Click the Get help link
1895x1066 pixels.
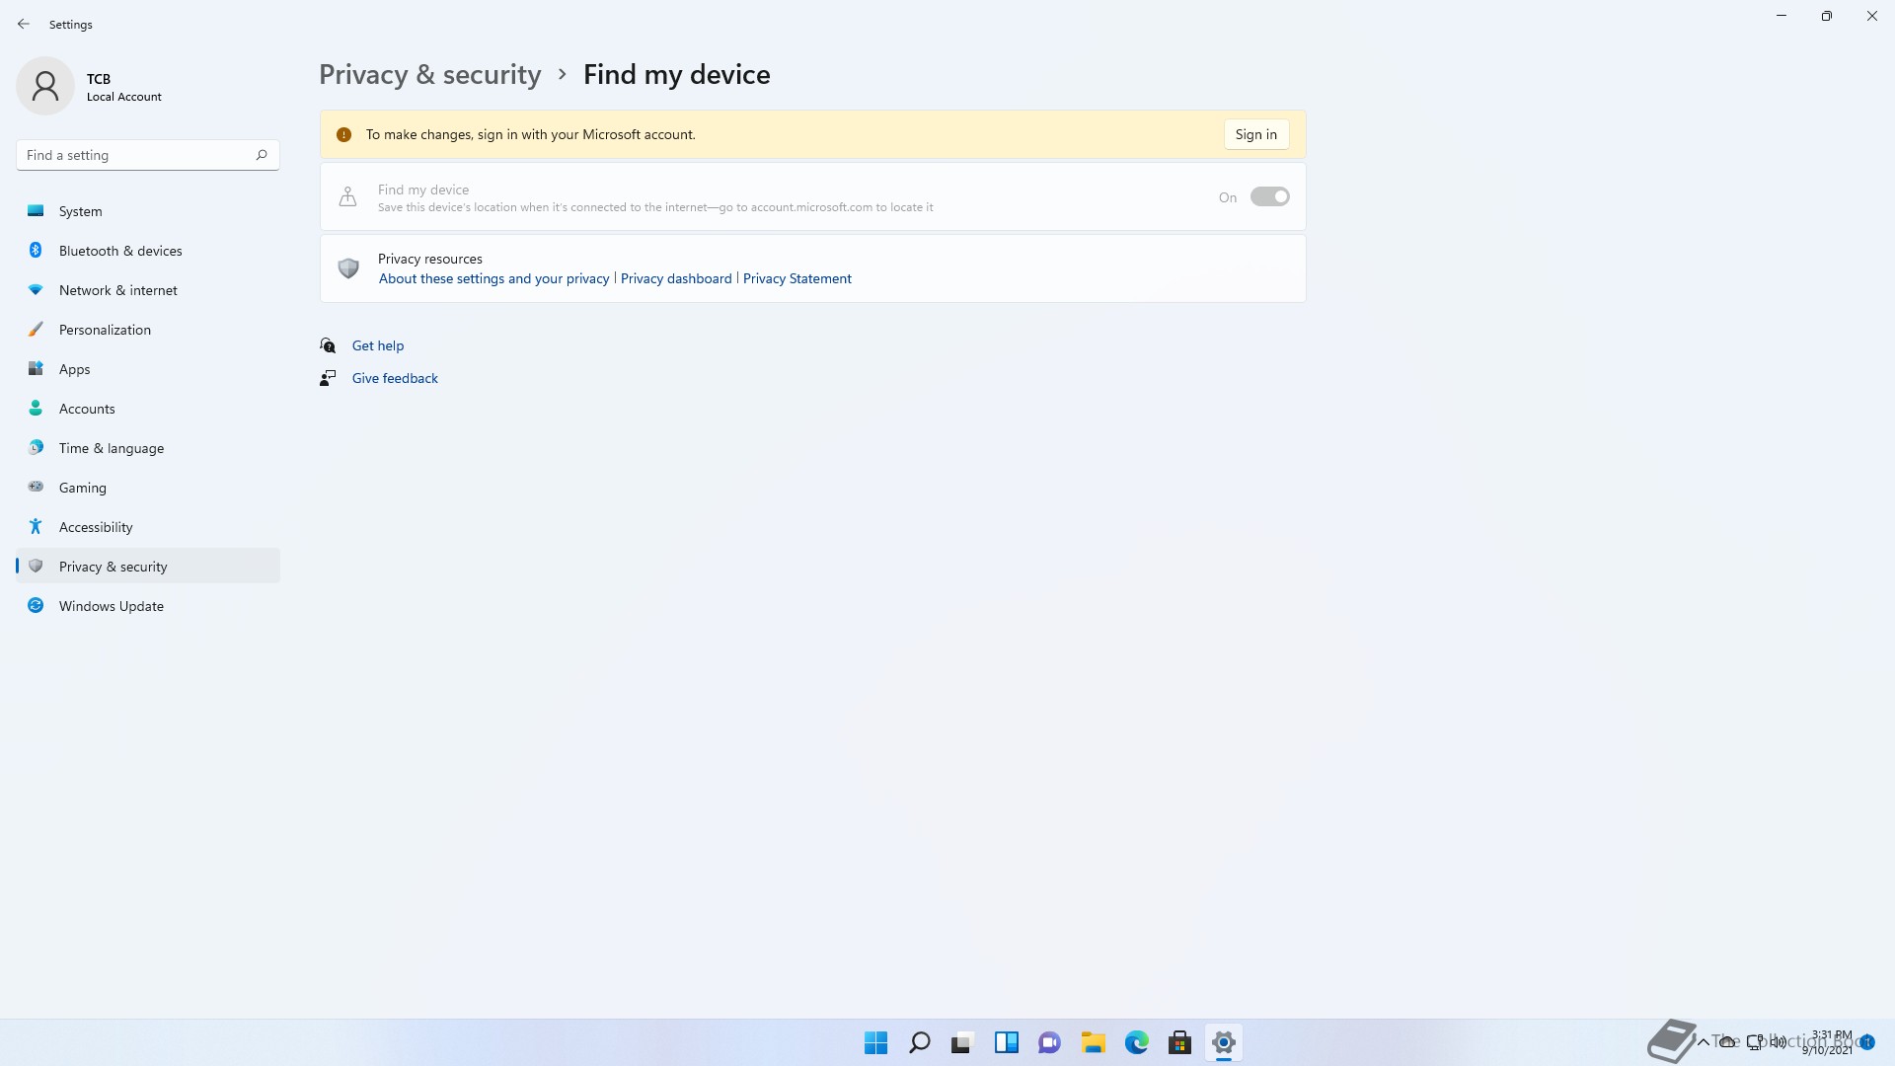[x=378, y=345]
